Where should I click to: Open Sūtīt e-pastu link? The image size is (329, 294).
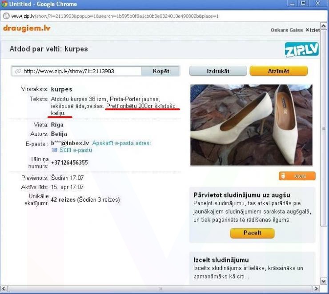[x=76, y=150]
